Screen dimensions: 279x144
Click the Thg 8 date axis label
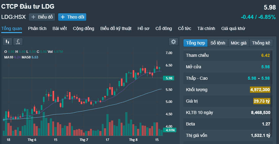(133, 140)
